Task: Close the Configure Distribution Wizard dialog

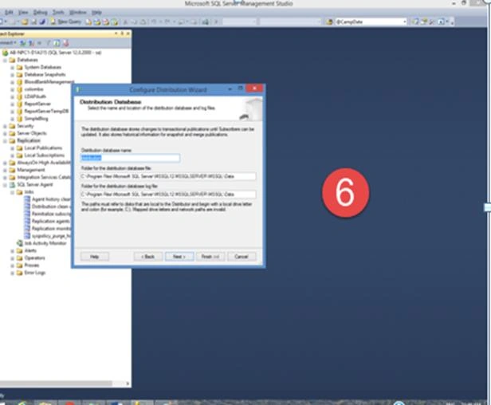Action: click(x=254, y=88)
